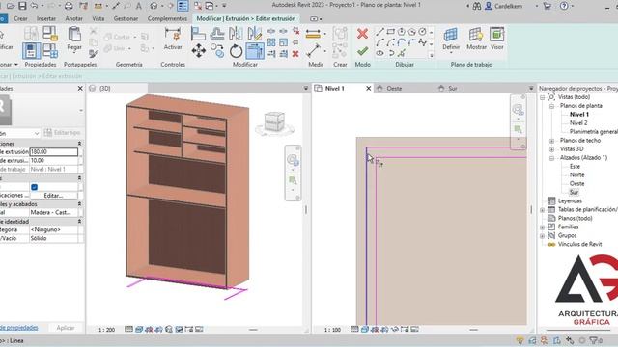Expand the Vistas 3D node
This screenshot has width=618, height=347.
pos(551,149)
